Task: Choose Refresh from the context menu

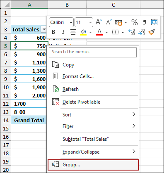Action: point(93,89)
